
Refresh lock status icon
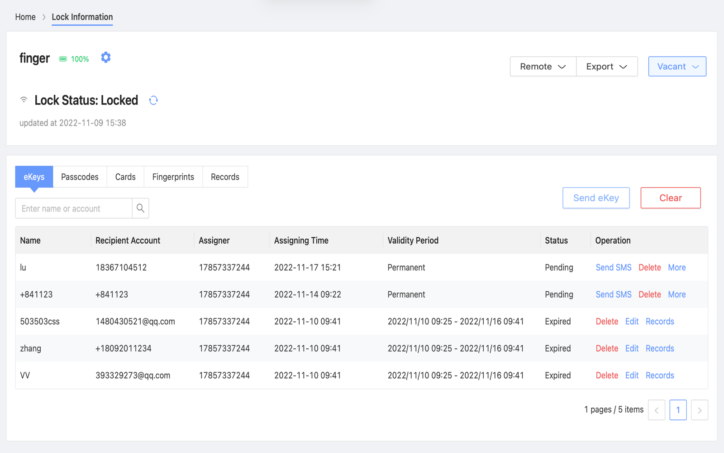(x=153, y=100)
